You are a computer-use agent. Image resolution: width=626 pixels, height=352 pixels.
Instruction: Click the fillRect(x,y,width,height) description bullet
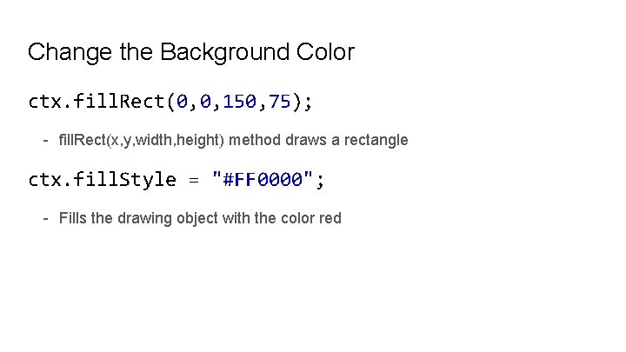(233, 140)
